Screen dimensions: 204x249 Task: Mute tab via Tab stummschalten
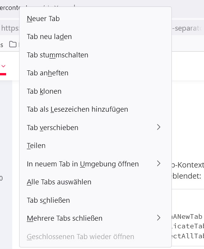[x=95, y=55]
